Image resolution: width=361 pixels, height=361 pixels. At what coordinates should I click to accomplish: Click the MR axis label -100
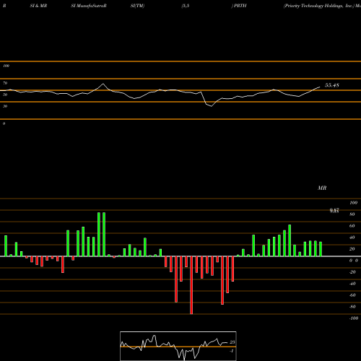[x=354, y=318]
